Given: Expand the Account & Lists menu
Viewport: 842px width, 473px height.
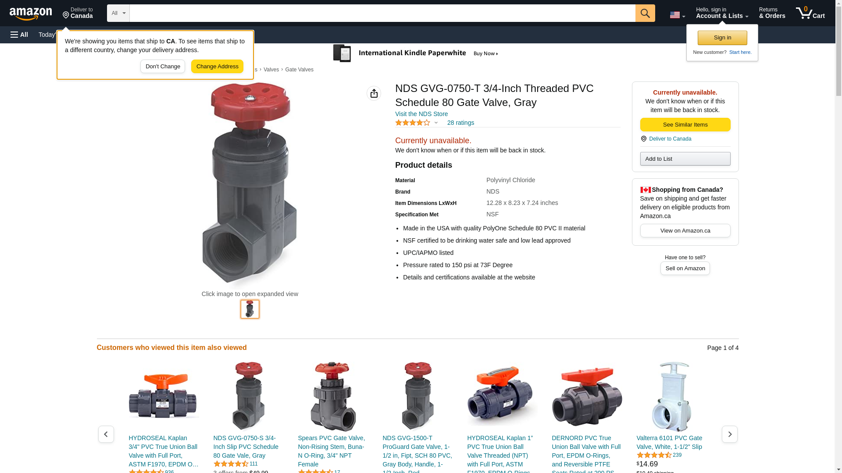Looking at the screenshot, I should point(722,13).
